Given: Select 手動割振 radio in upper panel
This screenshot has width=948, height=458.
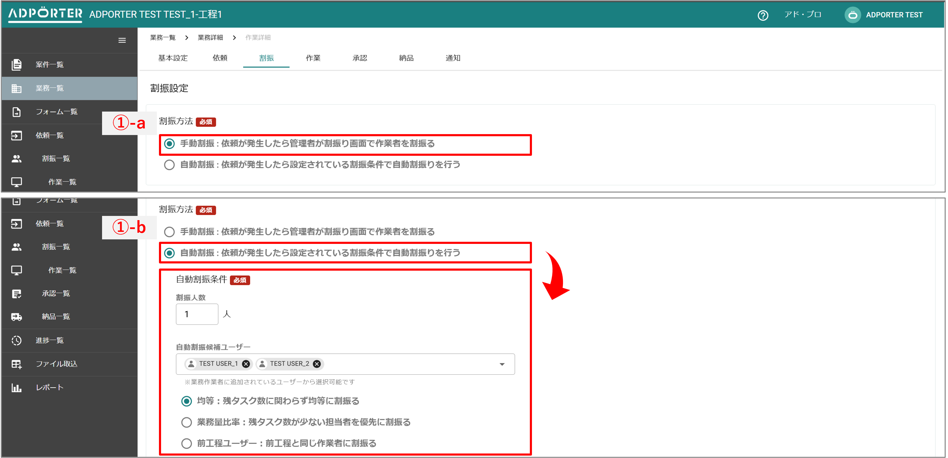Looking at the screenshot, I should click(x=169, y=144).
